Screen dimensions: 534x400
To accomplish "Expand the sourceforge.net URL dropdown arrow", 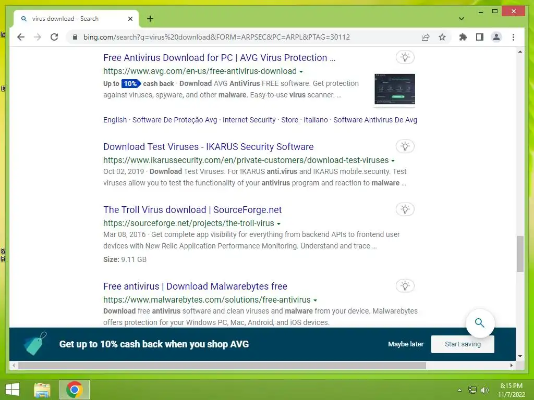I will pos(278,224).
